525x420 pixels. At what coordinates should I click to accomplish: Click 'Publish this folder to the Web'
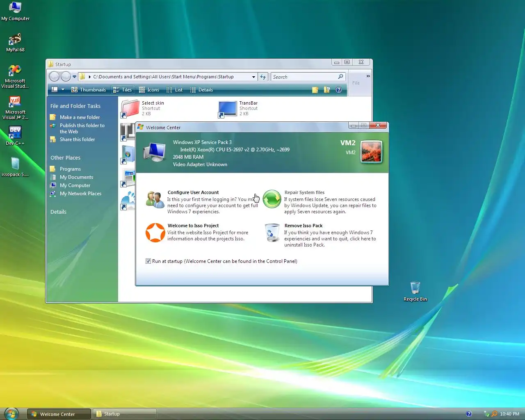pyautogui.click(x=82, y=128)
